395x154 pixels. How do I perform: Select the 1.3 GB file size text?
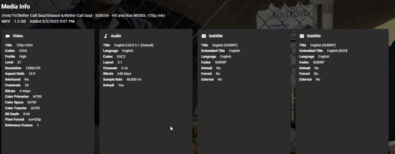20,21
